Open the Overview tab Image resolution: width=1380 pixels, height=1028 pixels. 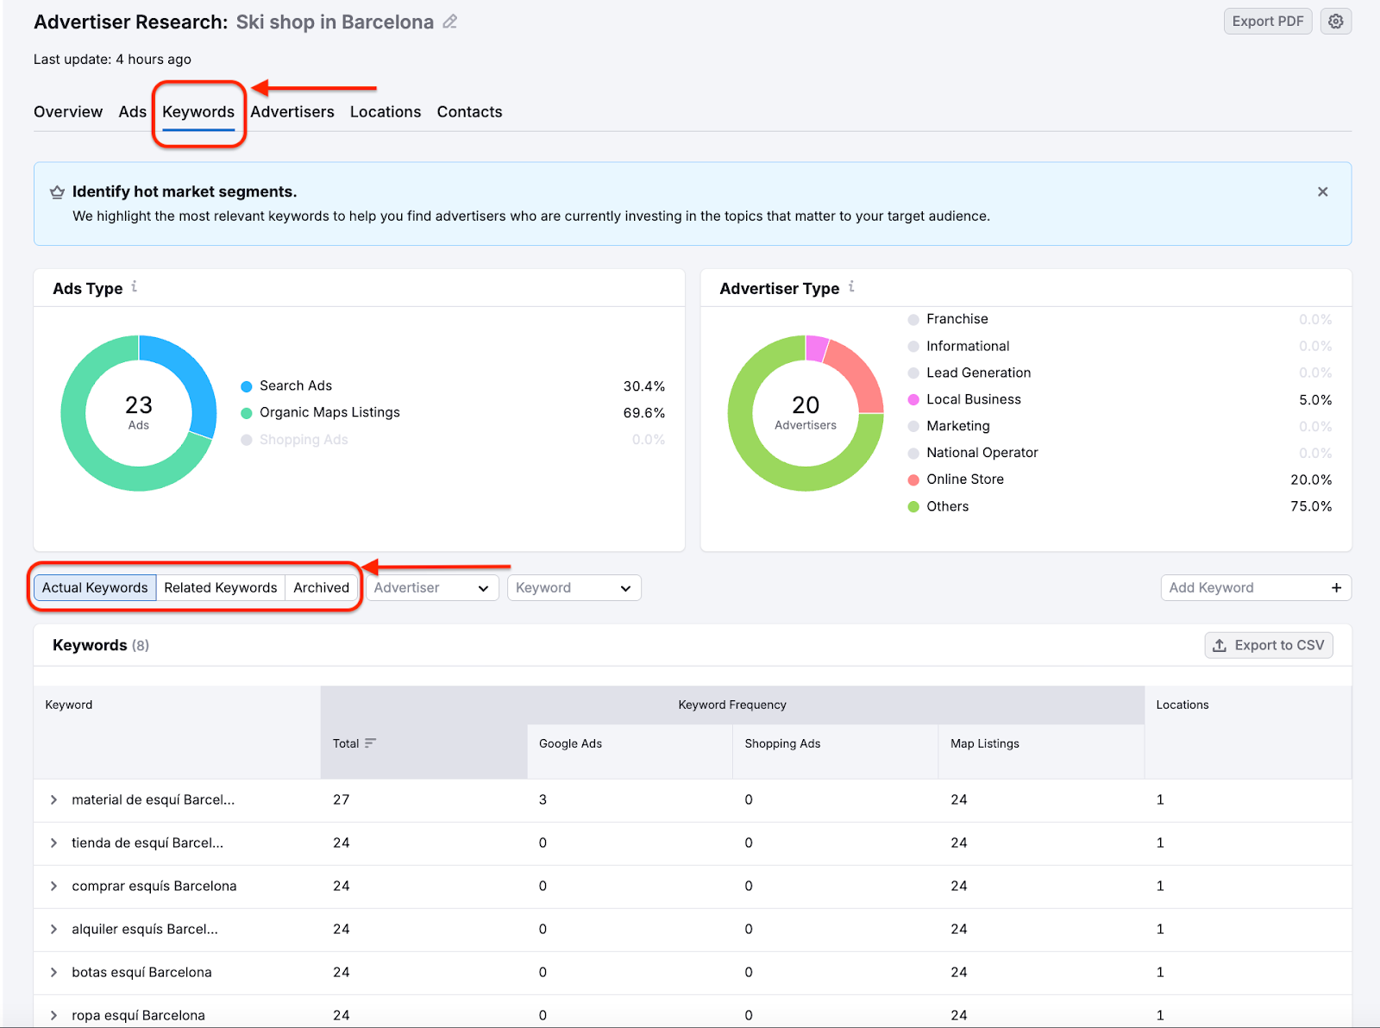[67, 111]
